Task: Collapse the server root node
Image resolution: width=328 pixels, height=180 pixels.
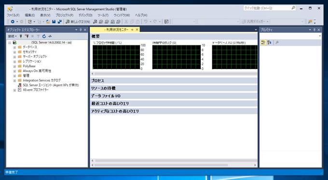Action: (10, 42)
